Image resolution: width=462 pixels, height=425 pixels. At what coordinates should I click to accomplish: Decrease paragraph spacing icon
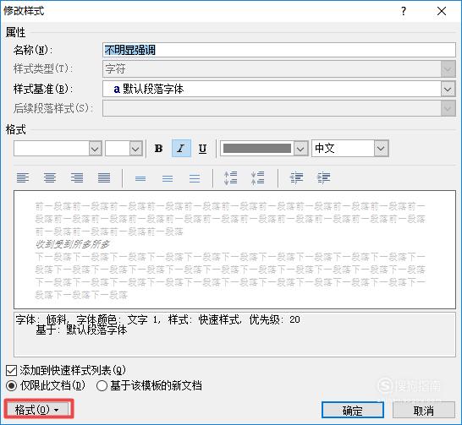pyautogui.click(x=257, y=178)
